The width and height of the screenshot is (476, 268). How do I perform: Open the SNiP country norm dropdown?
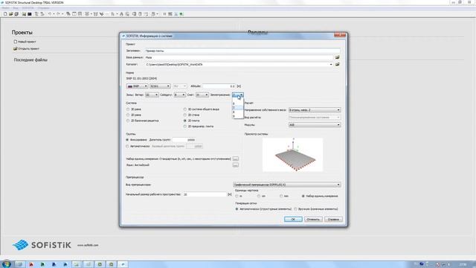[137, 86]
